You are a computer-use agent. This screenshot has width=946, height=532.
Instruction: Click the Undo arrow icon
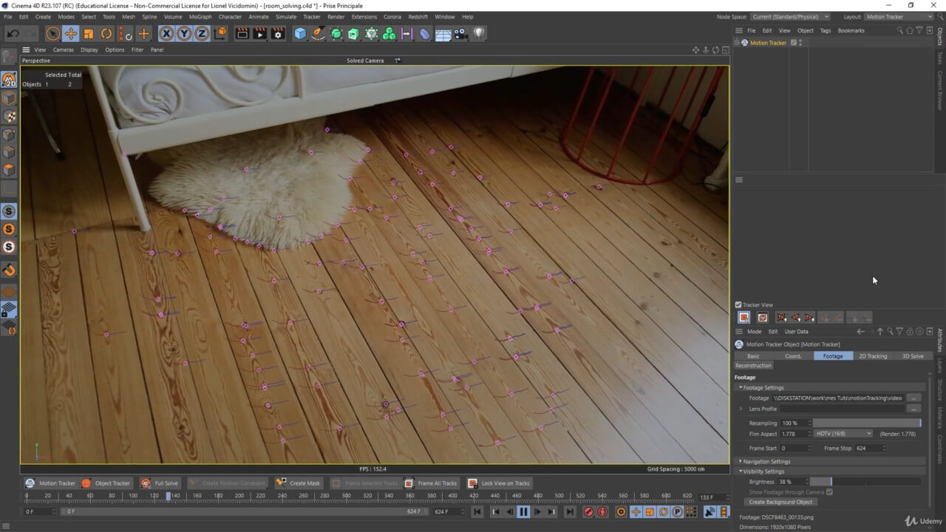pos(13,33)
